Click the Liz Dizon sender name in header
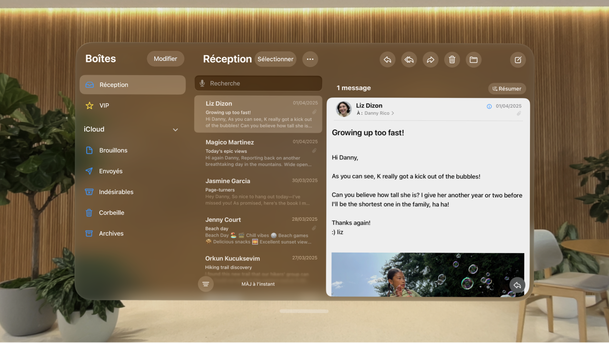 (369, 106)
